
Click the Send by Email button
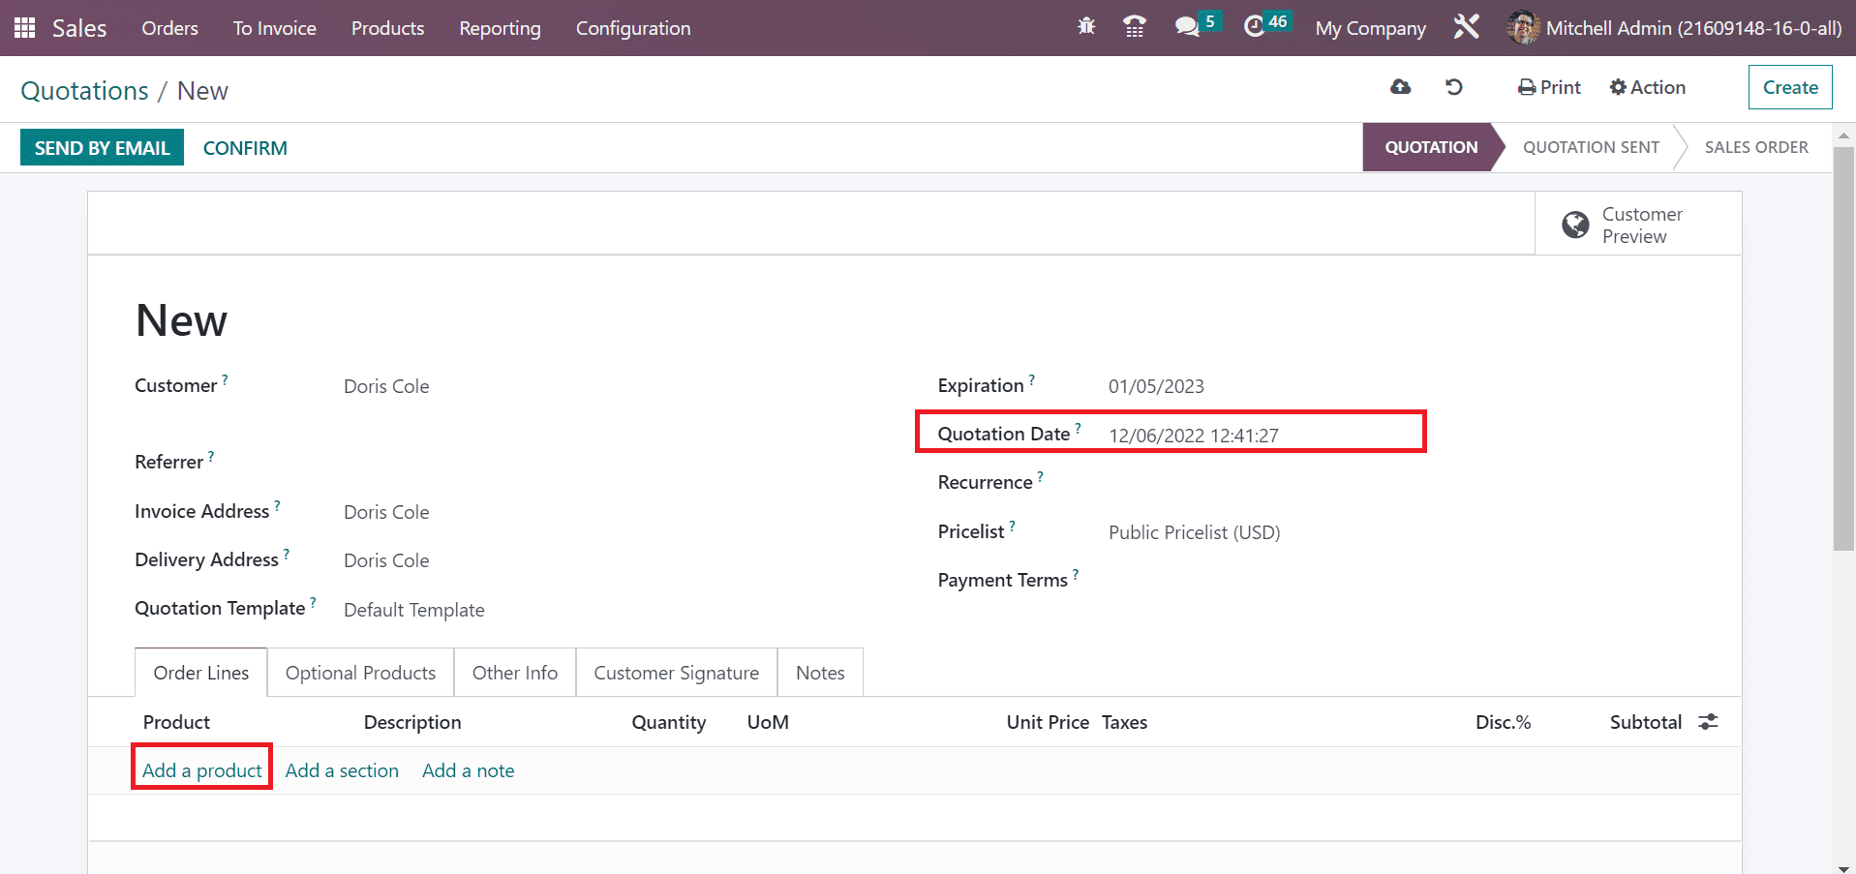[102, 147]
